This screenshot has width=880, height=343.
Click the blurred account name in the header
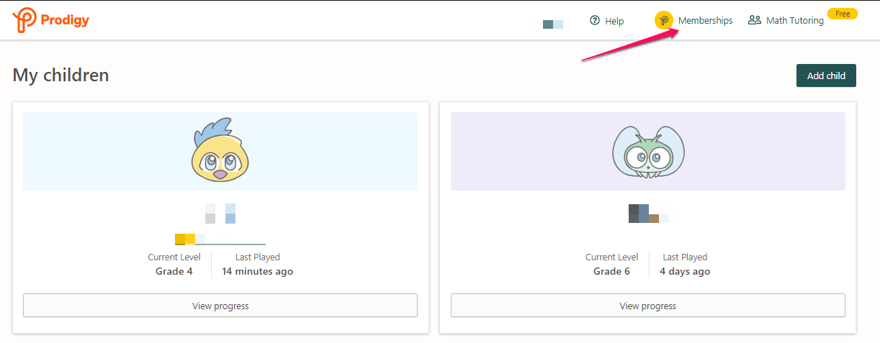click(553, 24)
